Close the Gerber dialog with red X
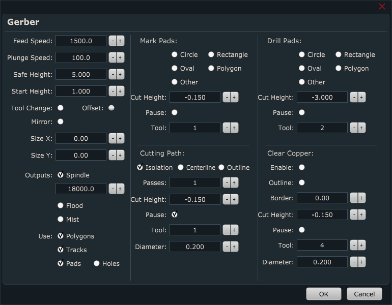 pyautogui.click(x=382, y=7)
